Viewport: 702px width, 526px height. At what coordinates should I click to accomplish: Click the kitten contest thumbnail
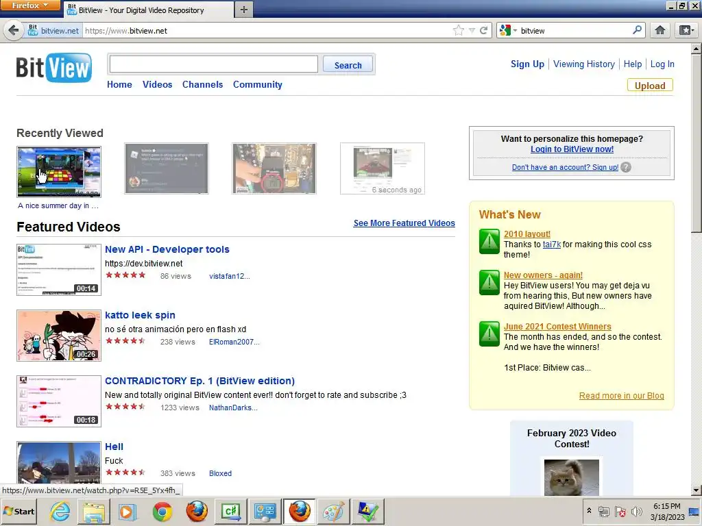[x=571, y=477]
